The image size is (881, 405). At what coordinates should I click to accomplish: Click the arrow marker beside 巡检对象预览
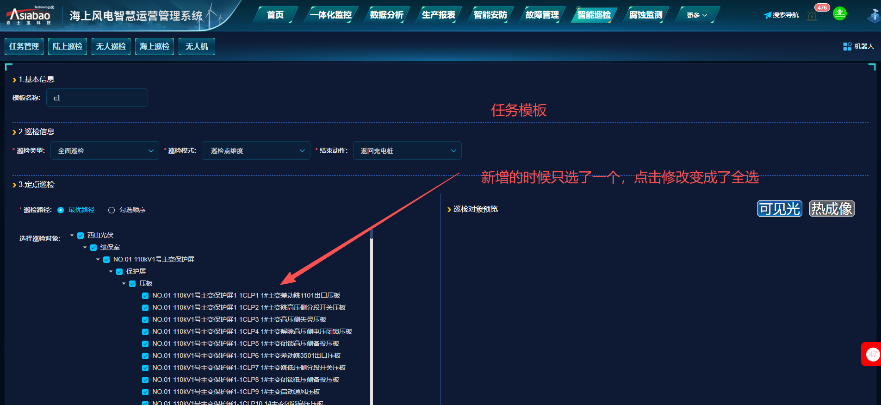[449, 210]
